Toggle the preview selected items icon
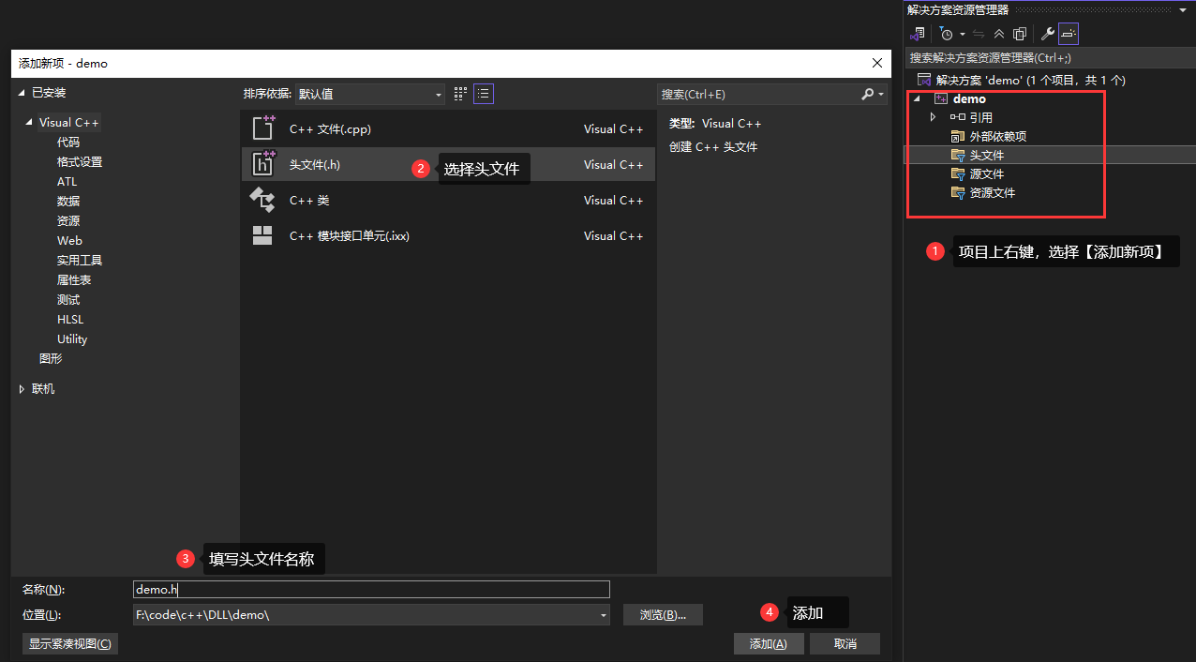This screenshot has width=1196, height=662. point(1069,34)
